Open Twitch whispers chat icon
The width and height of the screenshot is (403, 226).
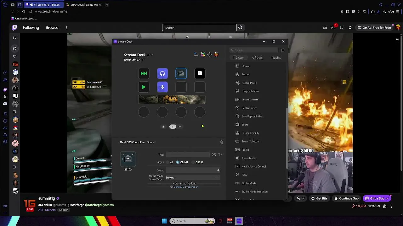click(342, 28)
